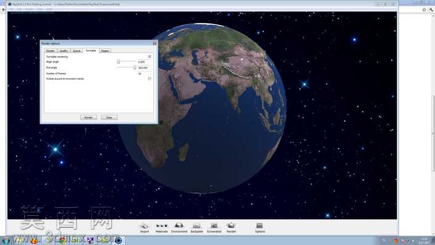Open the Options icon in the toolbar
This screenshot has width=435, height=245.
(x=260, y=228)
